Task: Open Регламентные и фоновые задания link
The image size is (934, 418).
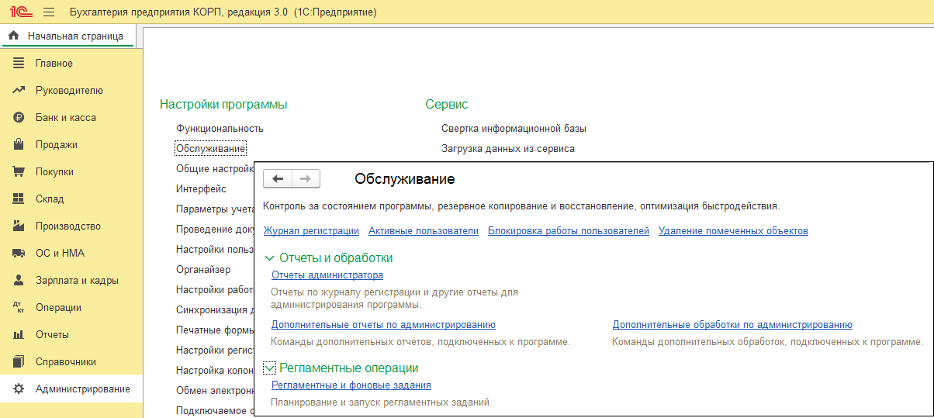Action: [351, 385]
